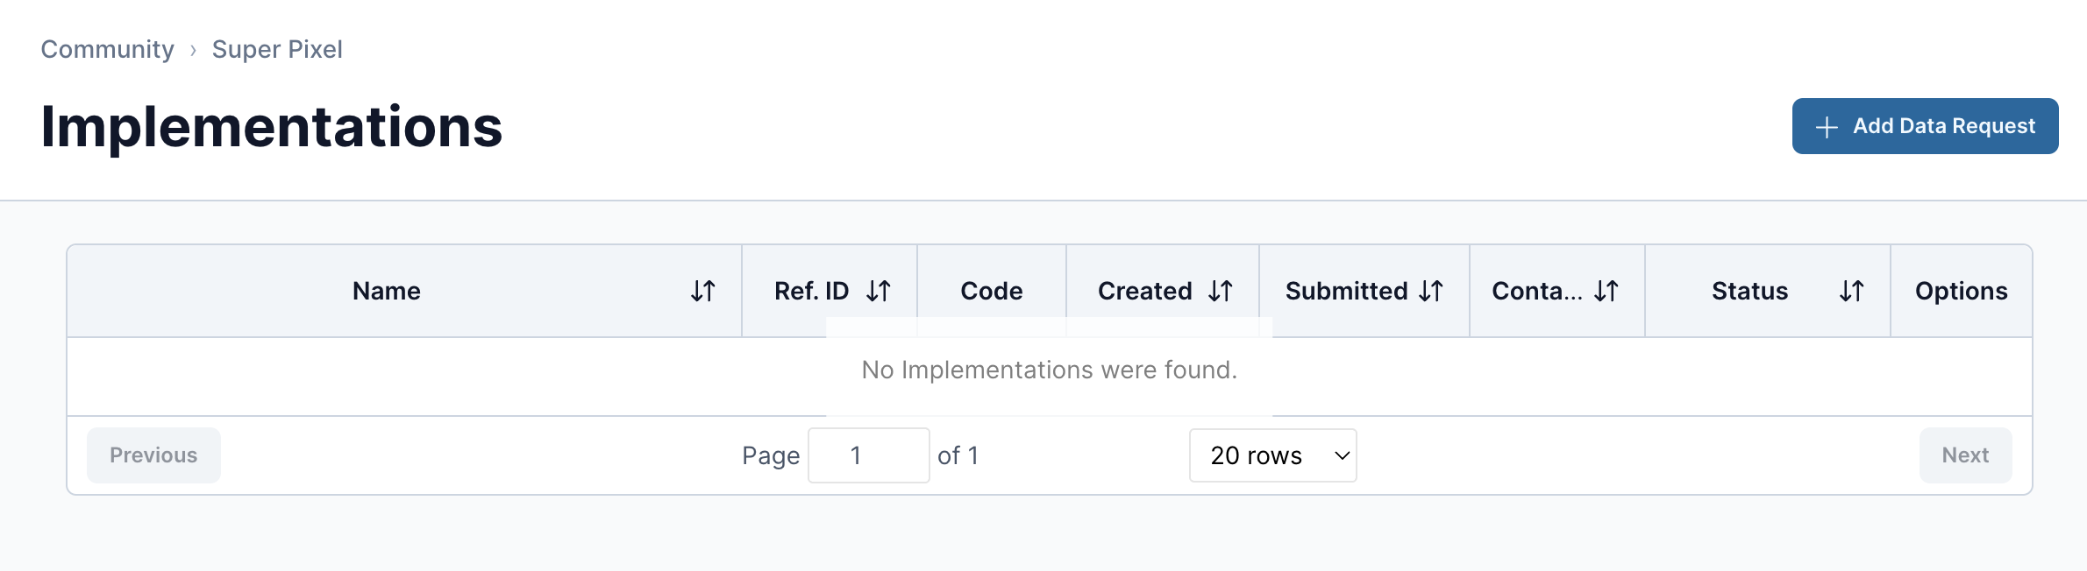The height and width of the screenshot is (571, 2087).
Task: Open the Community breadcrumb link
Action: [107, 49]
